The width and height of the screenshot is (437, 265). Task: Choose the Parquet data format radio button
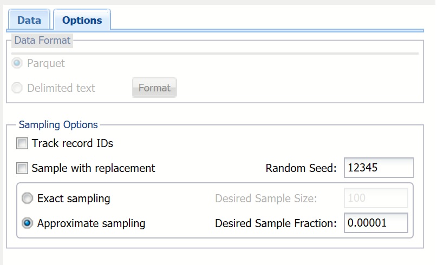(18, 63)
